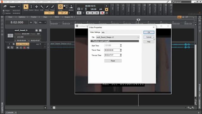The width and height of the screenshot is (202, 114).
Task: Mute track 1 with M button
Action: [x=17, y=48]
